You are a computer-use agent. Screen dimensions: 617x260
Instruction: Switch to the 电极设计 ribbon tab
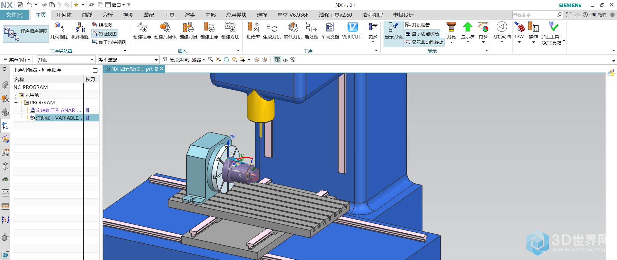[403, 15]
